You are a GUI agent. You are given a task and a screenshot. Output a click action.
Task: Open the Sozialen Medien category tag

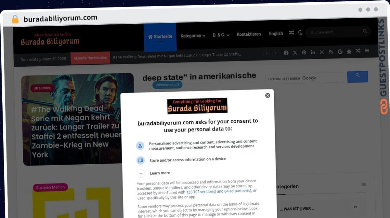pyautogui.click(x=50, y=187)
